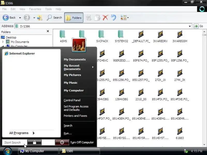Launch Internet Explorer from Start menu
This screenshot has height=155, width=207.
click(x=20, y=53)
